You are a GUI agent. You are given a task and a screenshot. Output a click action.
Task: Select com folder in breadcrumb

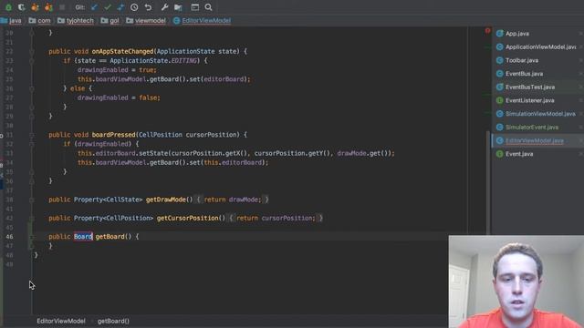coord(39,20)
